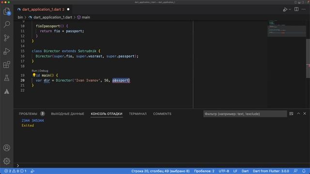Image resolution: width=310 pixels, height=174 pixels.
Task: Switch to the КОНСОЛЬ ОТЛАДКИ tab
Action: pos(107,114)
